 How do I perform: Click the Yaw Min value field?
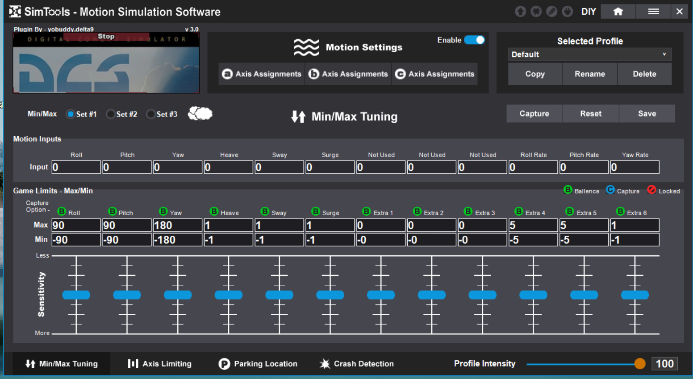click(178, 240)
